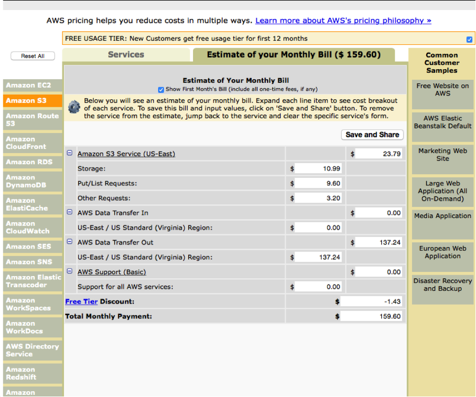
Task: Collapse the AWS Data Transfer In row
Action: click(x=69, y=212)
